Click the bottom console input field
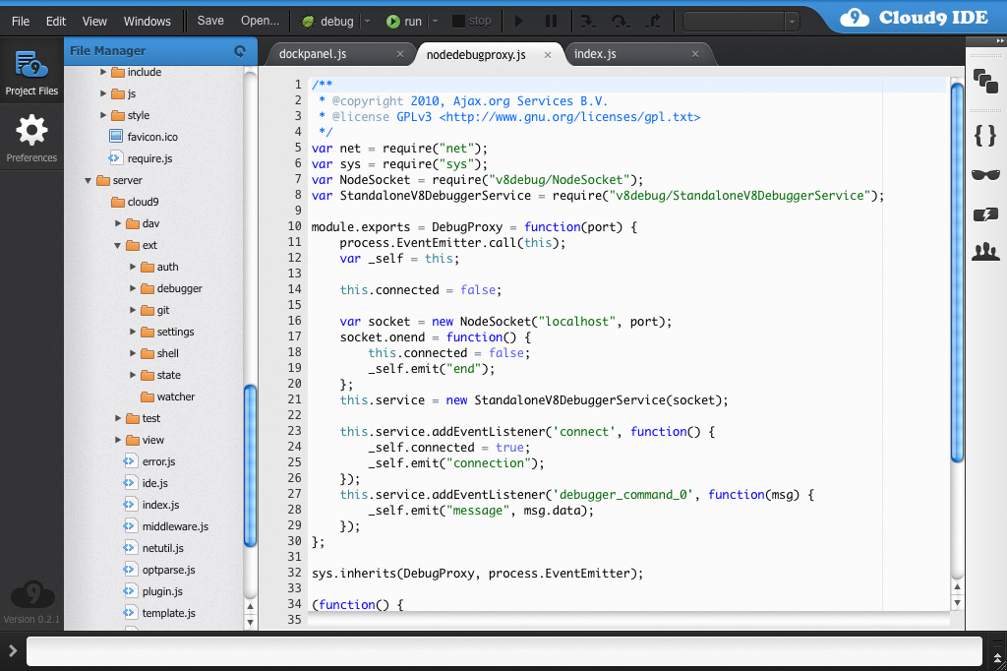Image resolution: width=1007 pixels, height=671 pixels. pyautogui.click(x=503, y=651)
